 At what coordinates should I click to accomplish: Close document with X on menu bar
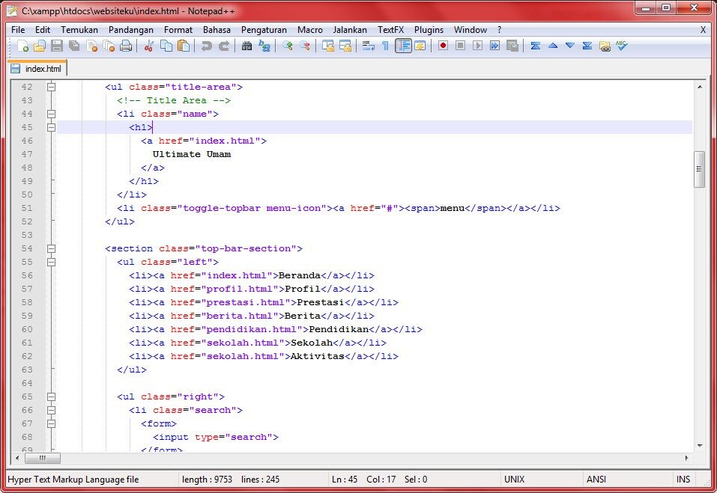click(703, 30)
